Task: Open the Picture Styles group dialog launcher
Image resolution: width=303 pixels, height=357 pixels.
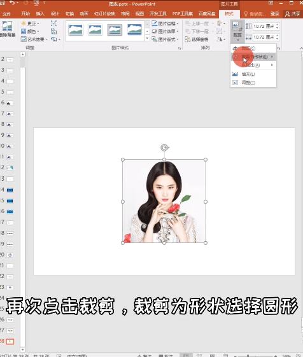Action: coord(180,48)
